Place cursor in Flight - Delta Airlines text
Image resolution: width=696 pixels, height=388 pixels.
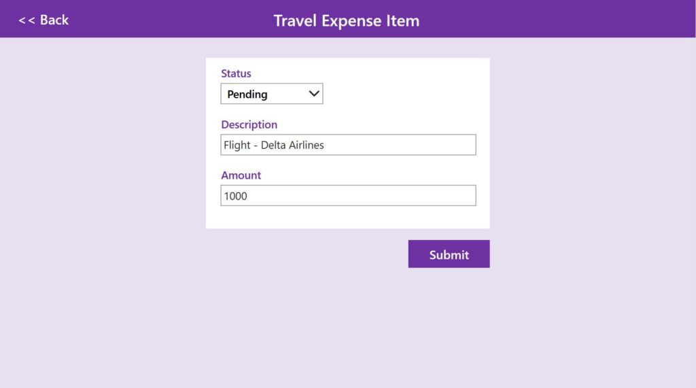pyautogui.click(x=274, y=145)
